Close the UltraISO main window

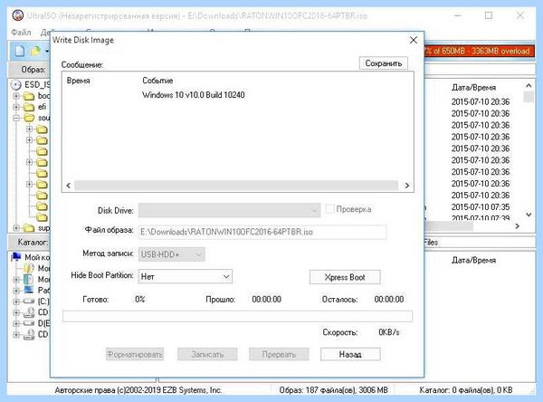point(519,15)
